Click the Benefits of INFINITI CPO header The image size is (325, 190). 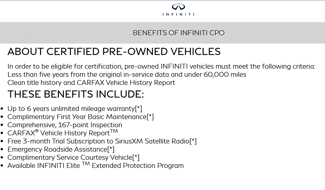pos(178,33)
